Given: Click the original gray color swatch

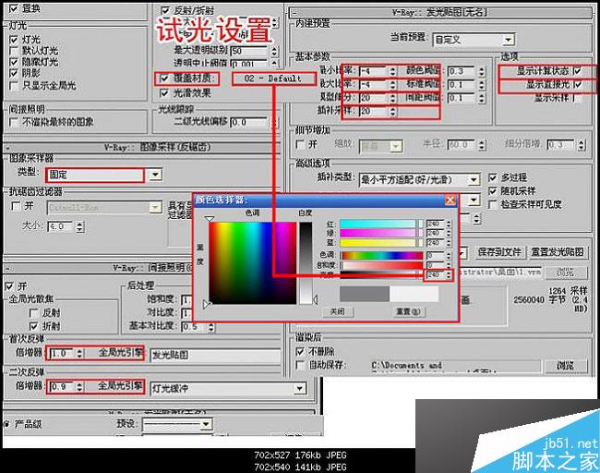Looking at the screenshot, I should click(365, 294).
